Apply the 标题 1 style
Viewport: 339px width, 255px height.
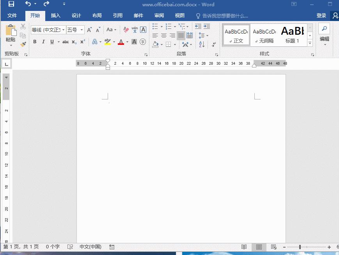tap(292, 35)
